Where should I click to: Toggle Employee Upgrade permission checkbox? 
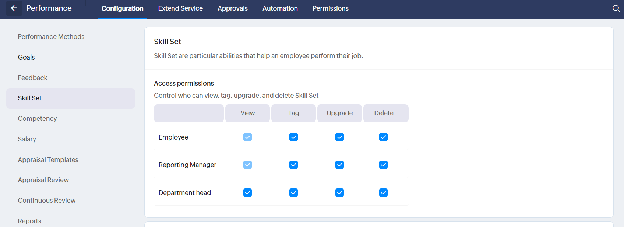(x=339, y=137)
